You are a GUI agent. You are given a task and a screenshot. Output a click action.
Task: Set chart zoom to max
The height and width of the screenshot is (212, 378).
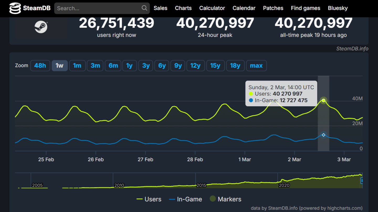click(x=256, y=66)
